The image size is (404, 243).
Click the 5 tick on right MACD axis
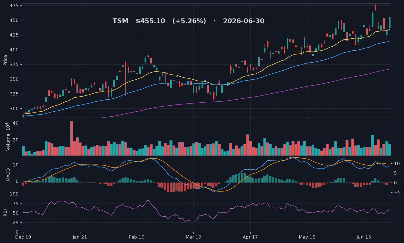click(395, 173)
